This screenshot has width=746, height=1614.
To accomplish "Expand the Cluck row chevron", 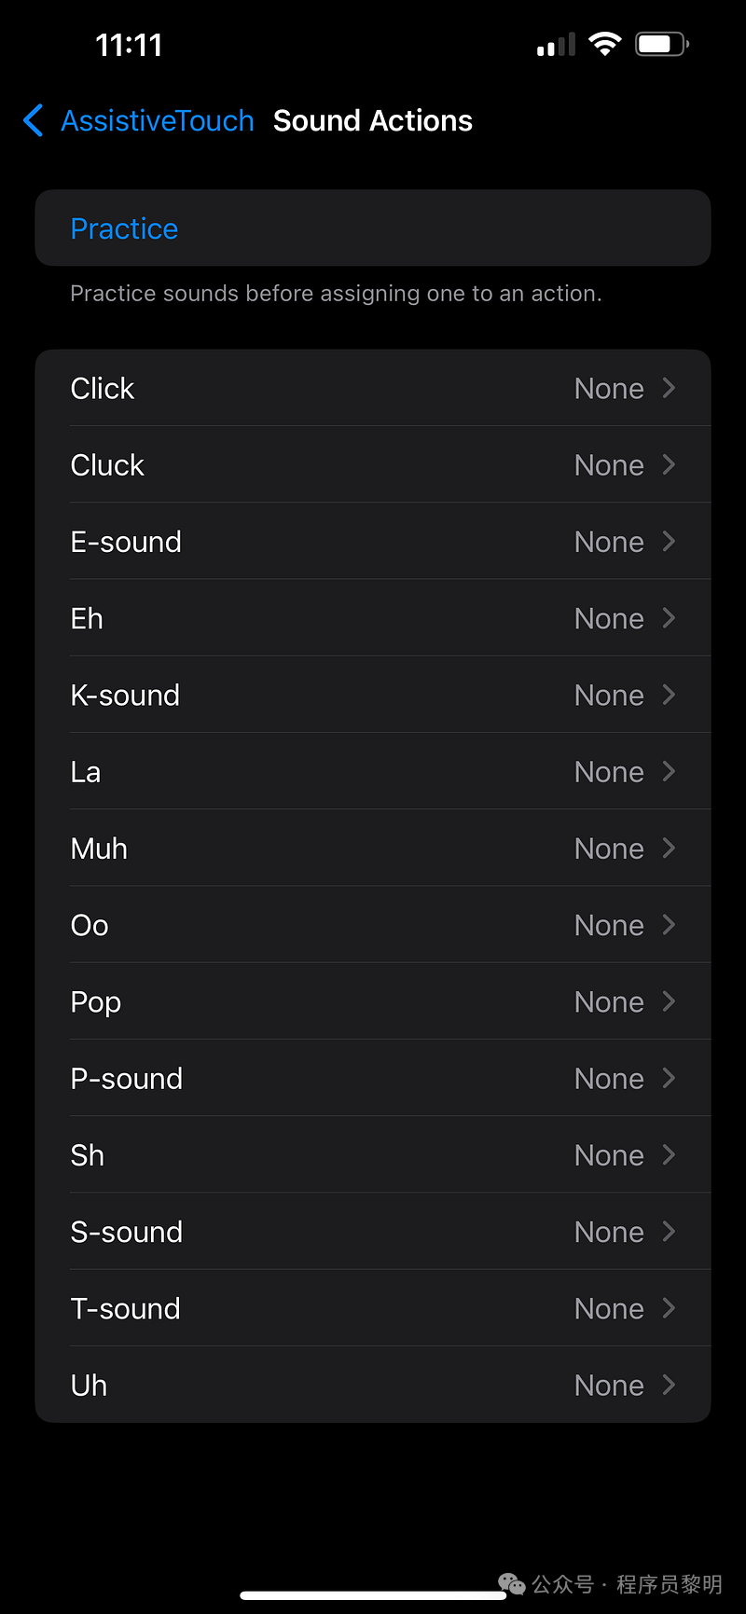I will point(669,464).
